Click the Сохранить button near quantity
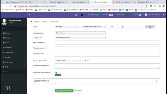Image resolution: width=167 pixels, height=94 pixels. tap(150, 27)
